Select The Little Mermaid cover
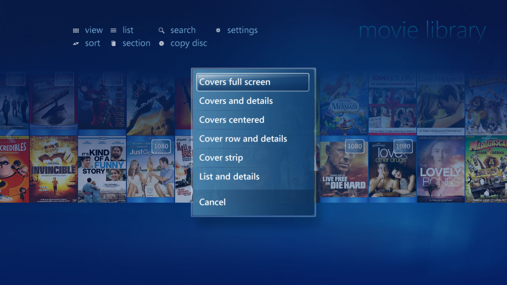 pyautogui.click(x=344, y=103)
